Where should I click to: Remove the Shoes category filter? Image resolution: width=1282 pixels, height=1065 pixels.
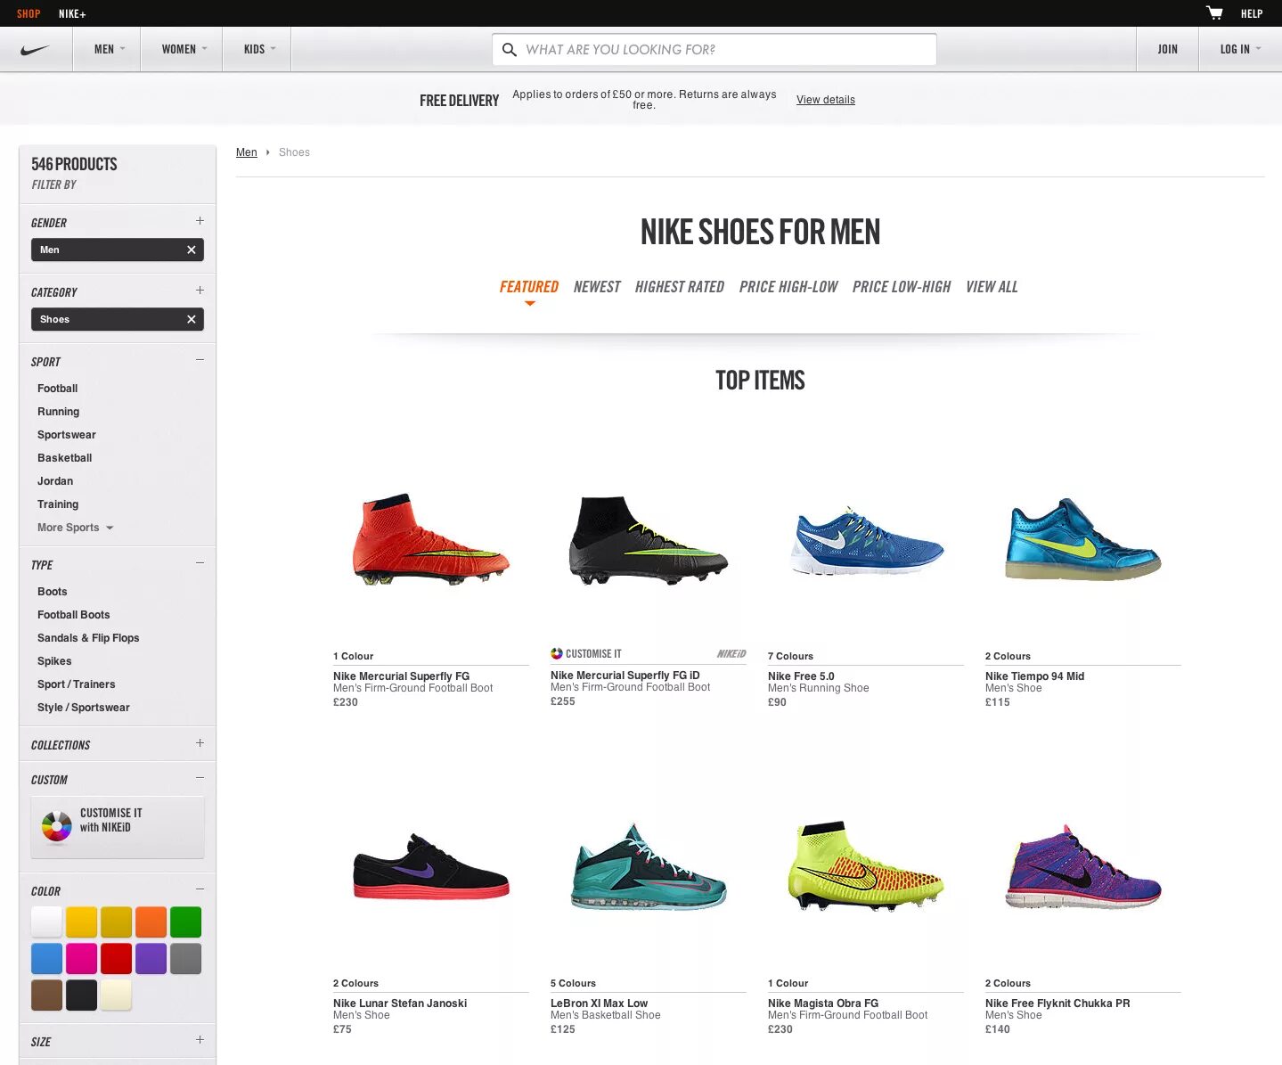pyautogui.click(x=191, y=319)
